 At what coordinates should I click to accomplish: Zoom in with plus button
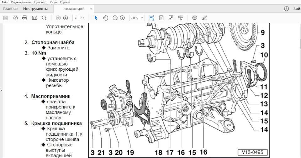122,18
